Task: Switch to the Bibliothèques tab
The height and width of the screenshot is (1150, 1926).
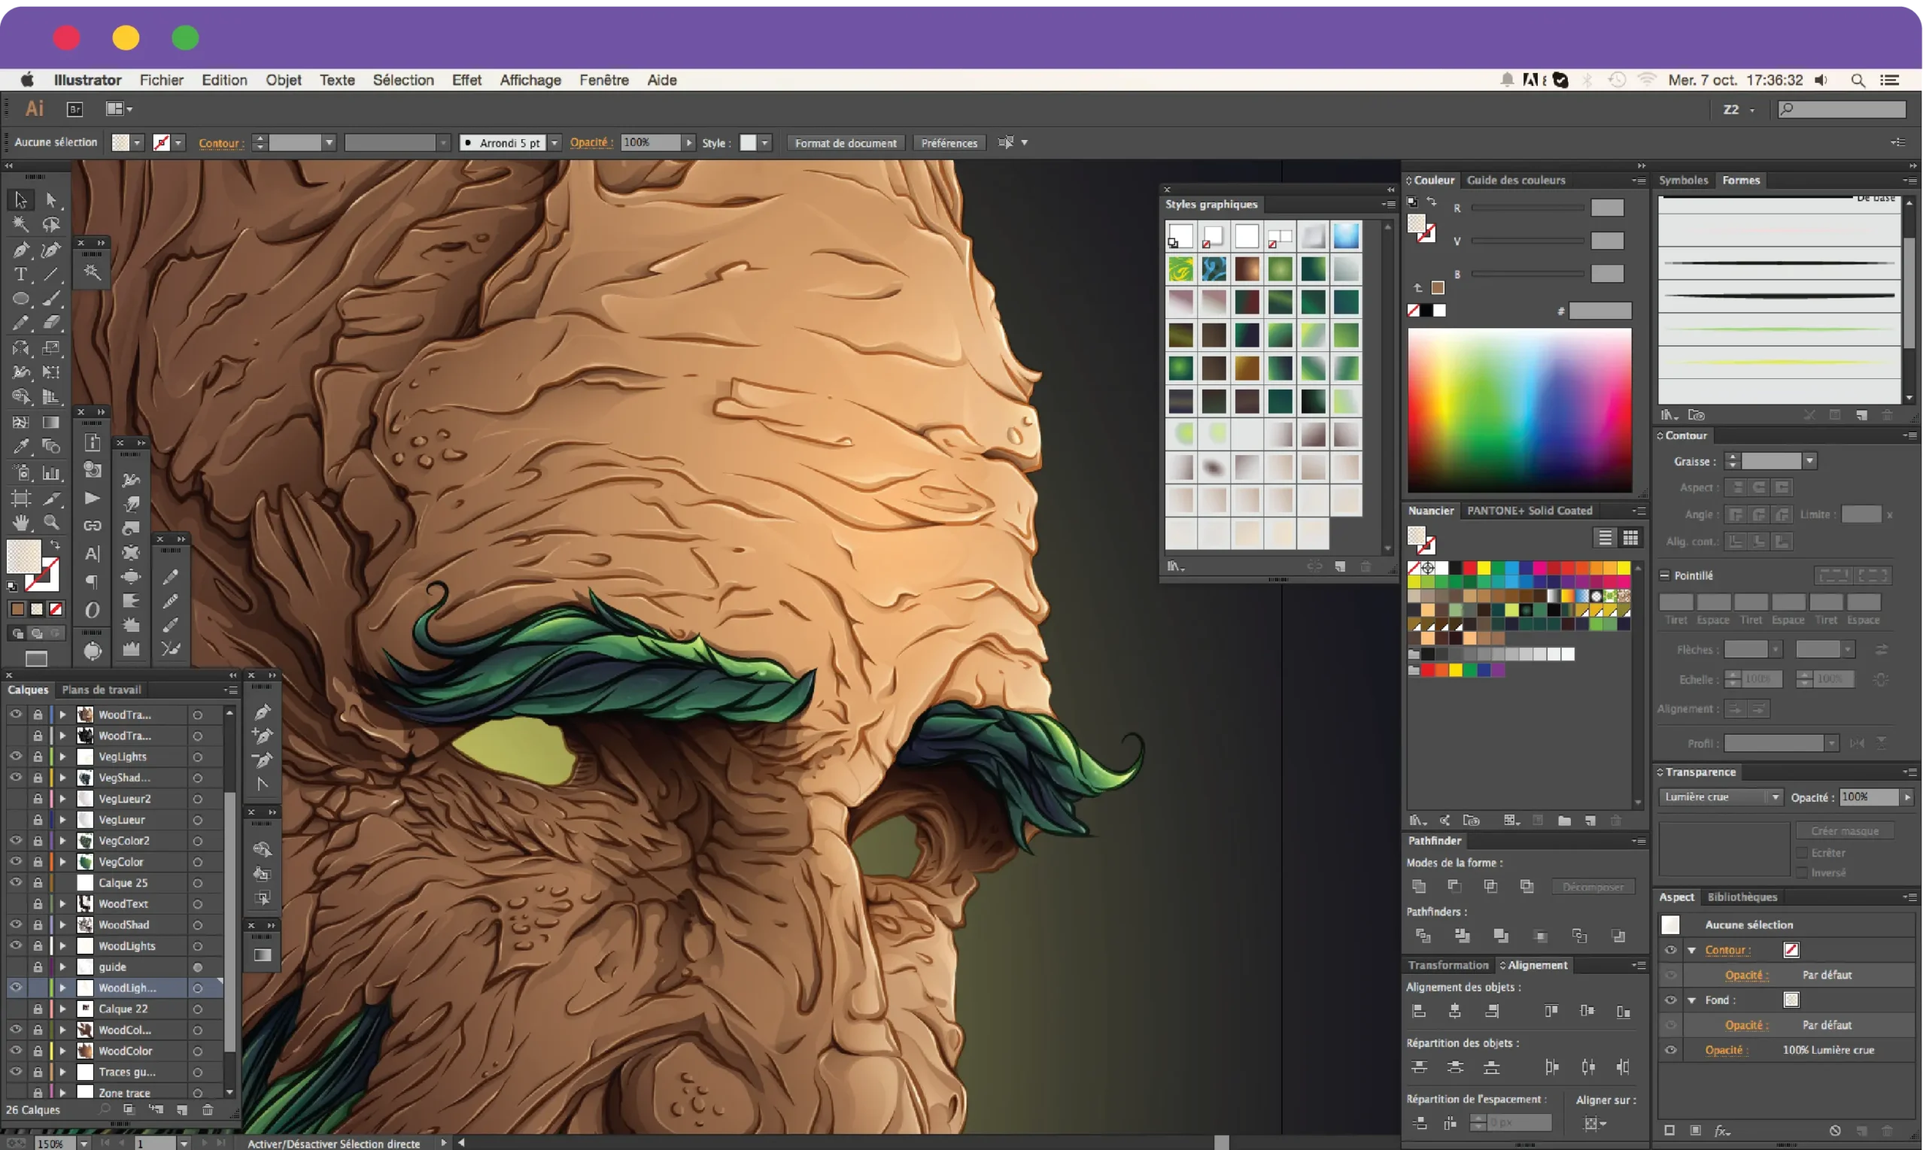Action: coord(1742,897)
